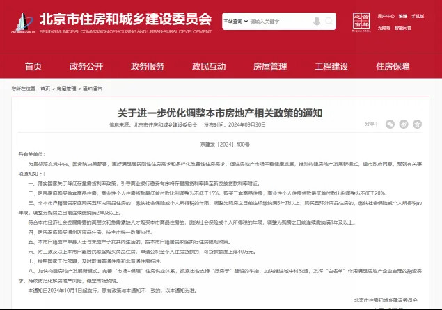Click the 信息来源 北京市住房和城乡建设委员会 text
This screenshot has height=310, width=442.
(x=153, y=124)
